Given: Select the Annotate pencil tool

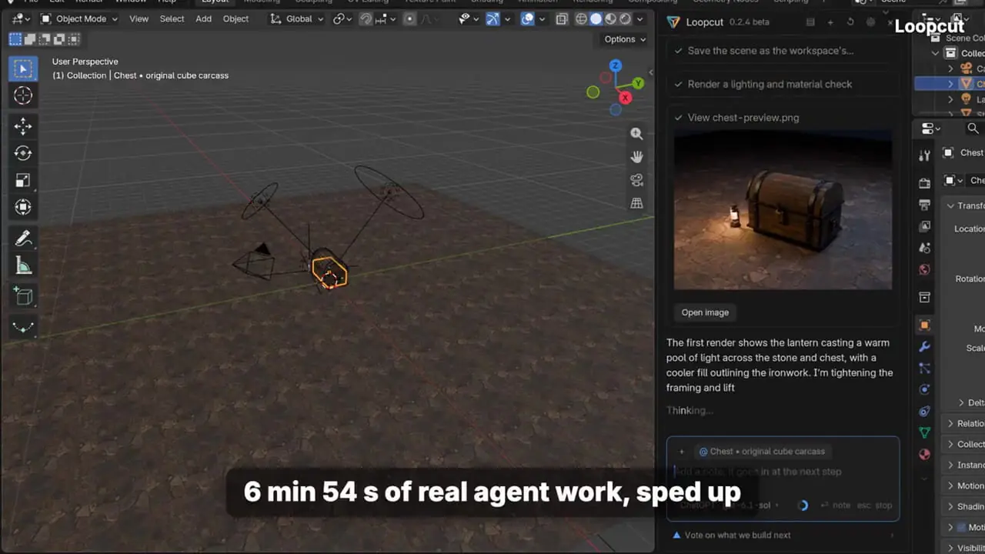Looking at the screenshot, I should pos(23,239).
